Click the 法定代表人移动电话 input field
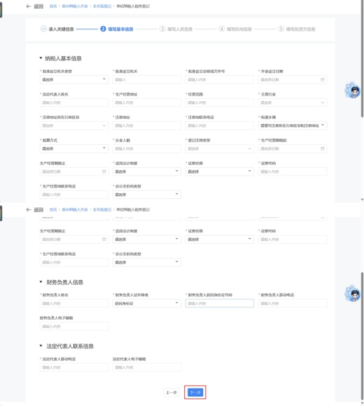364x406 pixels. 74,367
